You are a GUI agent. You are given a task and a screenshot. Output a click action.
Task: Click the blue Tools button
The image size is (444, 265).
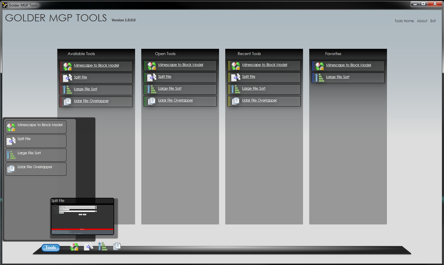(51, 248)
